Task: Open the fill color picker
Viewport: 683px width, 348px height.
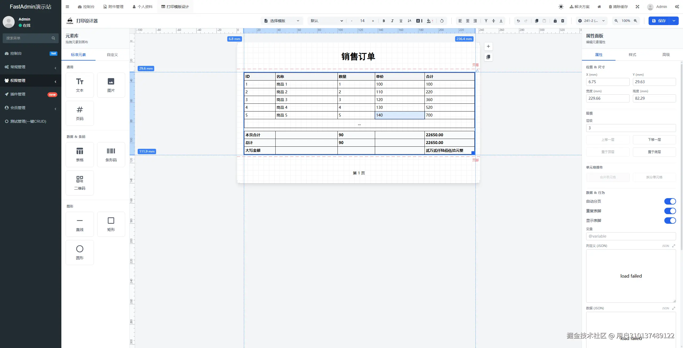Action: point(429,21)
